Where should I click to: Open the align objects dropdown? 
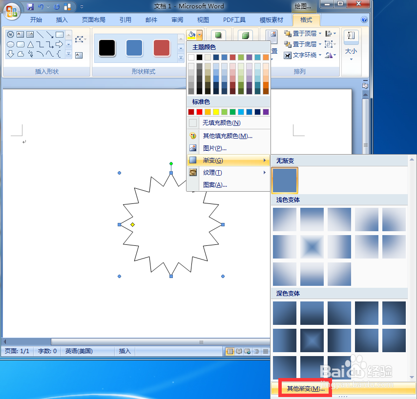coord(331,34)
